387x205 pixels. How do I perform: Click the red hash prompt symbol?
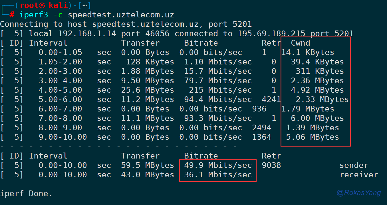(x=12, y=15)
